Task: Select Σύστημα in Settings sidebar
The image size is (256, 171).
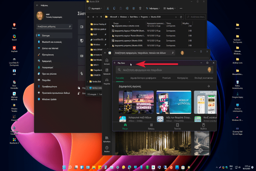Action: point(54,36)
